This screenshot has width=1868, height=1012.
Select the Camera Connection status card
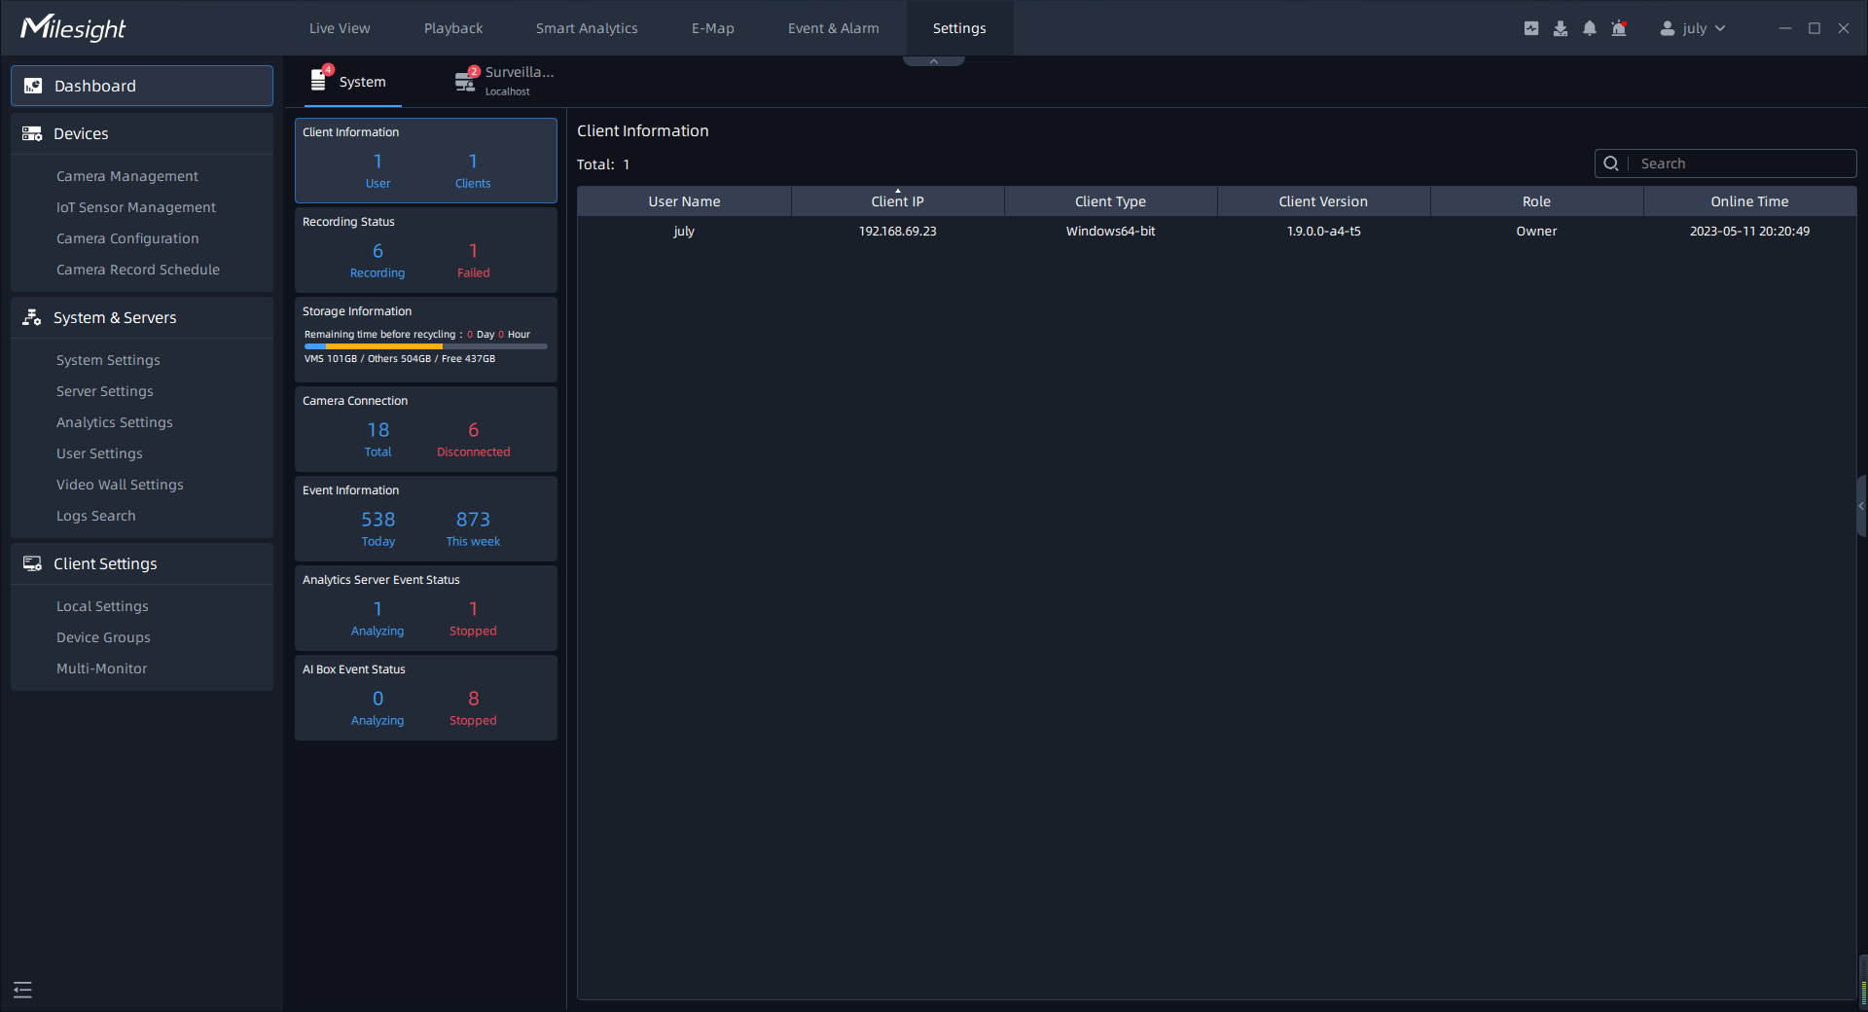[x=426, y=429]
